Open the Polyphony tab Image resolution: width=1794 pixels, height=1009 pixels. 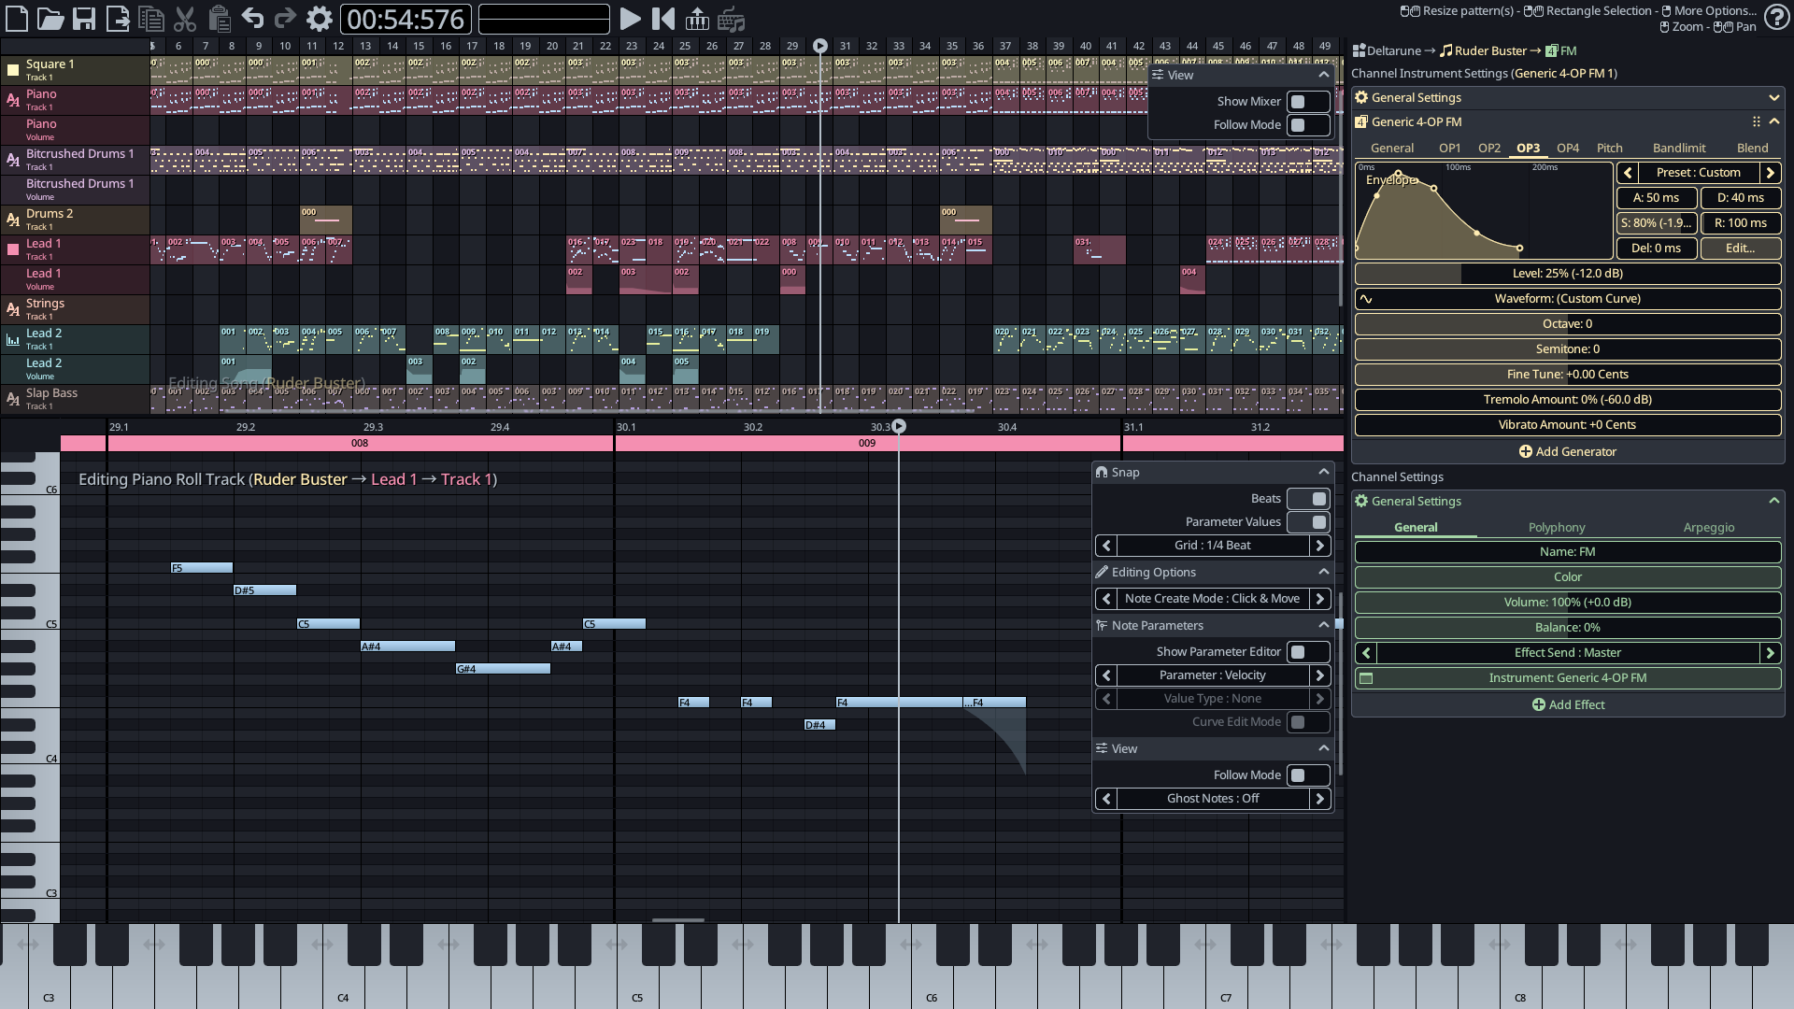point(1557,527)
